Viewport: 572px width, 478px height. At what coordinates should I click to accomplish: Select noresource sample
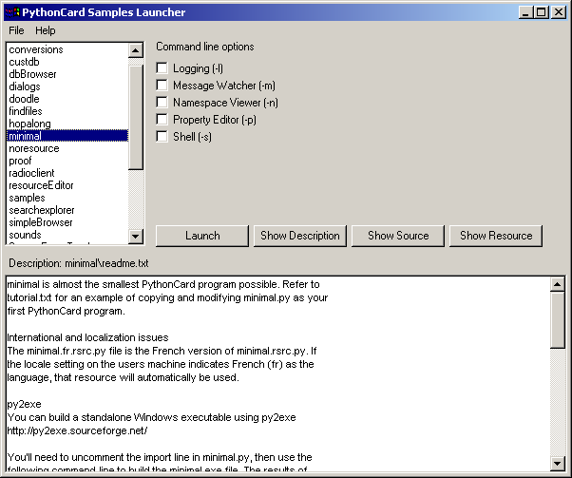67,148
